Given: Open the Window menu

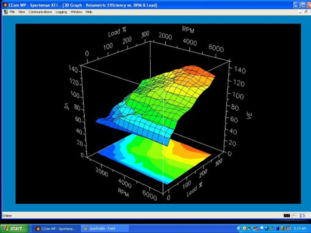Looking at the screenshot, I should (76, 12).
